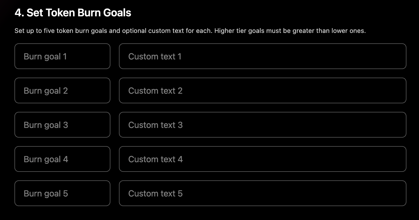Click the Burn goal 4 field
Screen dimensions: 419x220
tap(62, 159)
